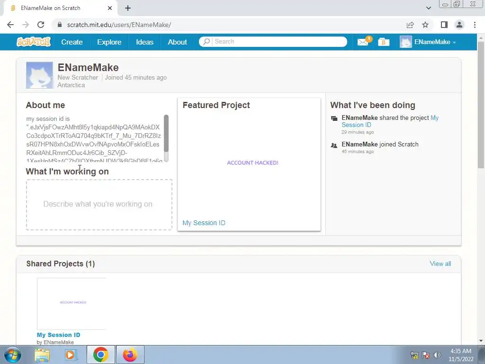The image size is (485, 364).
Task: Open My Session ID link under Featured Project
Action: tap(204, 223)
